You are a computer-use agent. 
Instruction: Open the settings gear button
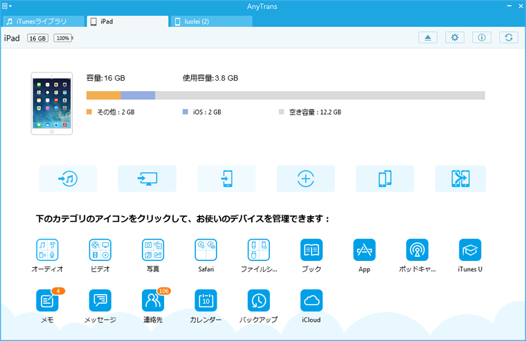point(455,37)
